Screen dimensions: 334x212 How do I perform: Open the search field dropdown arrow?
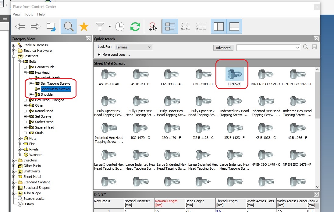297,48
